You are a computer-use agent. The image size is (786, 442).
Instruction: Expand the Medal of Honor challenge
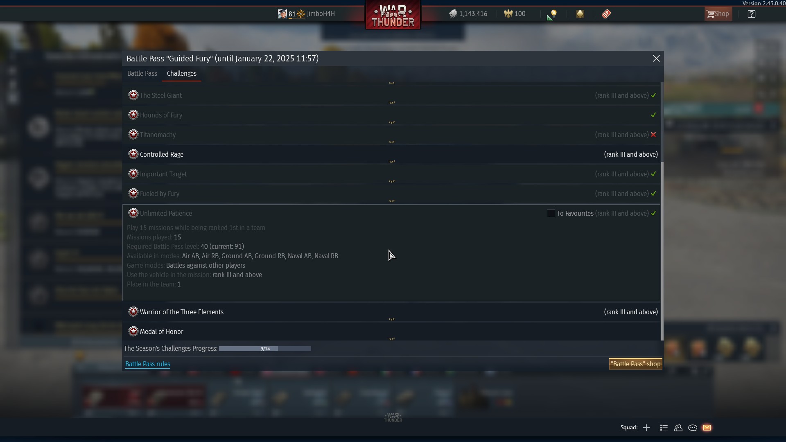(391, 331)
